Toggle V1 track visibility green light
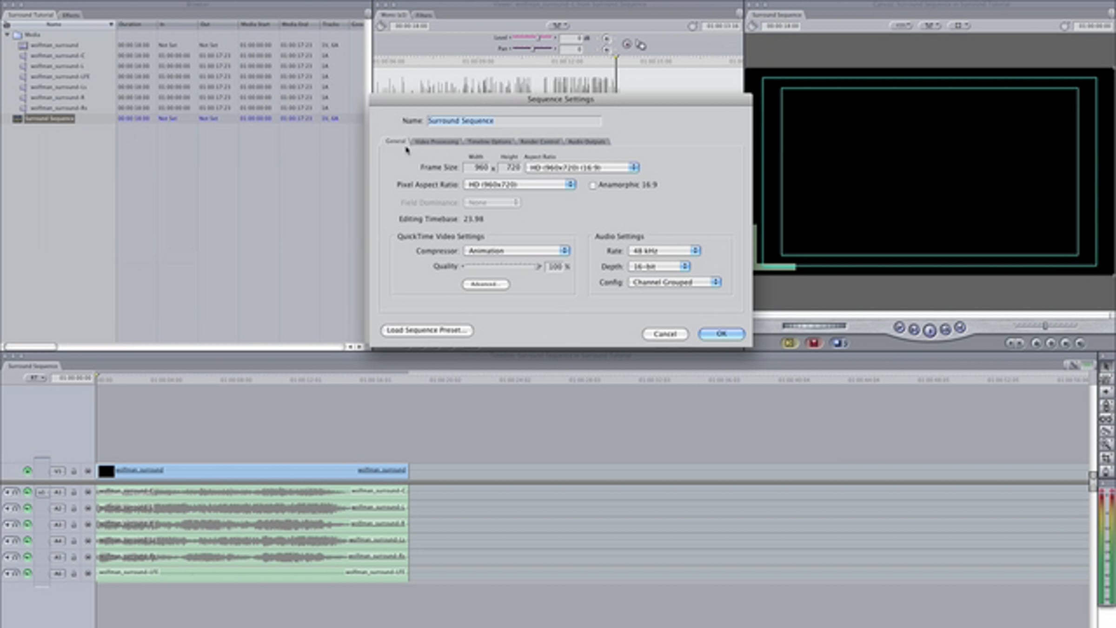The height and width of the screenshot is (628, 1116). 27,471
